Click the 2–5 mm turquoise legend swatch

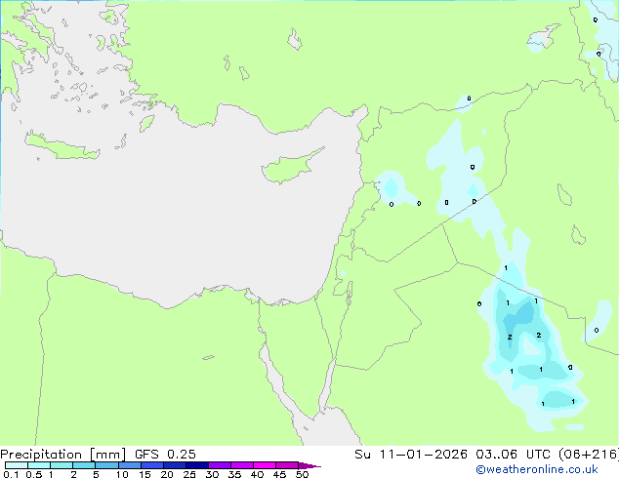pyautogui.click(x=84, y=465)
